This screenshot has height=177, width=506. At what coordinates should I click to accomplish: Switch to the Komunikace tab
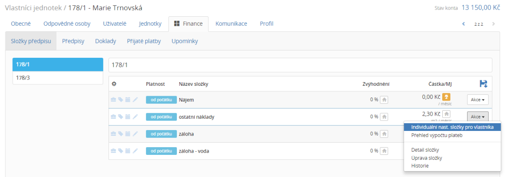(x=231, y=24)
